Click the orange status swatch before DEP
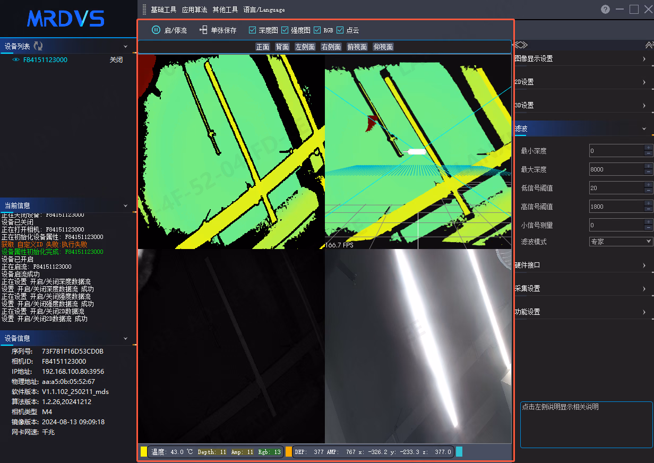Screen dimensions: 654x463 289,452
